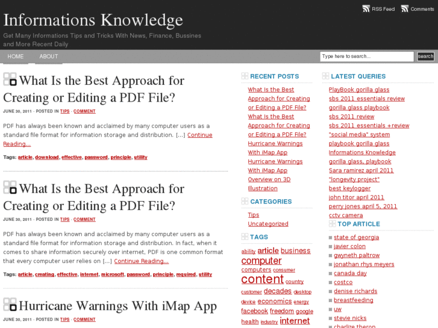Click the RSS Feed icon in header
438x328 pixels.
366,9
